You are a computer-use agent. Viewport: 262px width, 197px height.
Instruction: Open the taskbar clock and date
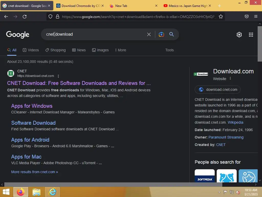pos(251,192)
